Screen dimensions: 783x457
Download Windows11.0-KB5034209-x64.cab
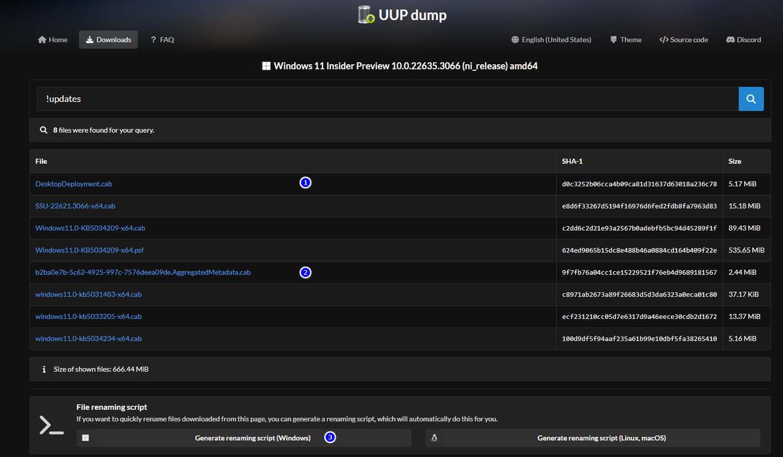coord(90,228)
